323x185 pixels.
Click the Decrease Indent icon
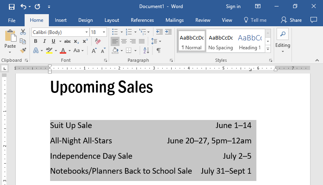point(159,32)
